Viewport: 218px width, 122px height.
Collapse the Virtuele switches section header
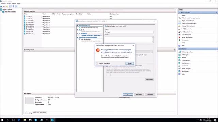coord(78,26)
